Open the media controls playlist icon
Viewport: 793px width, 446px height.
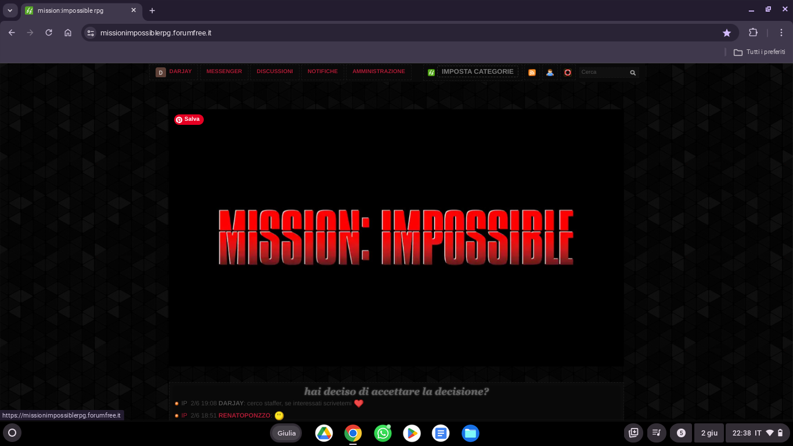point(657,433)
